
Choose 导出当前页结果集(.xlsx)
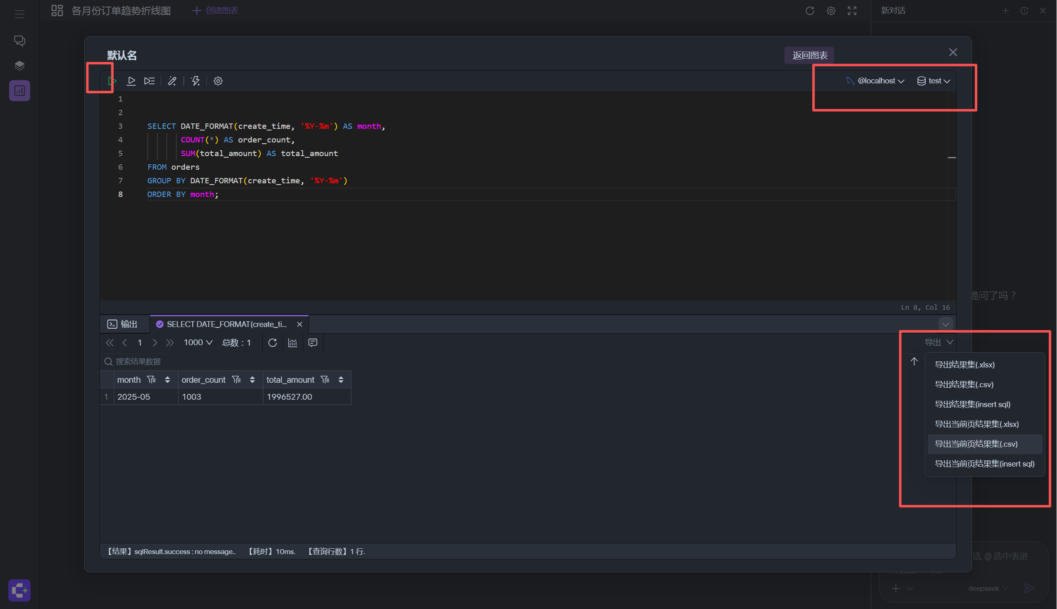pos(985,424)
